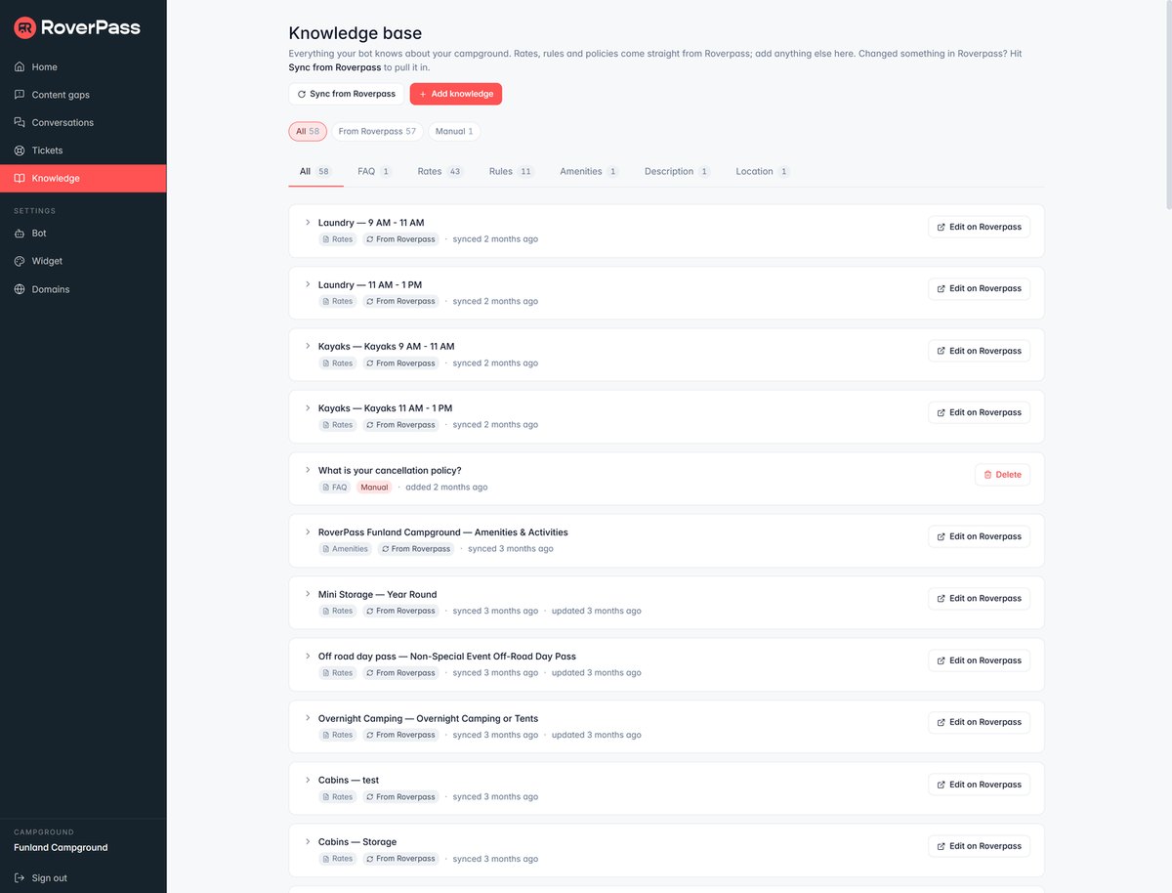Click FAQ tag under cancellation policy
1172x893 pixels.
335,487
